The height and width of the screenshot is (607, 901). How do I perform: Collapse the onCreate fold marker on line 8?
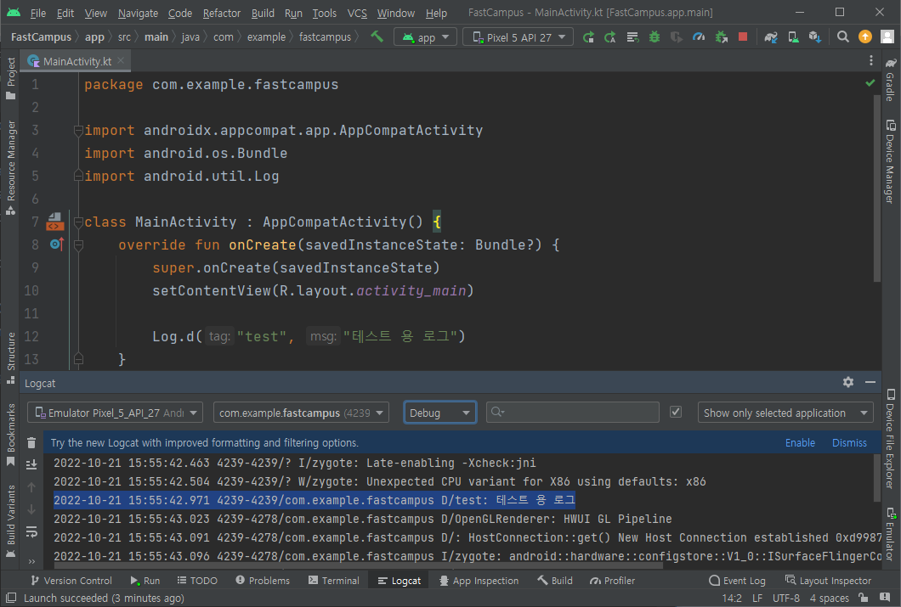coord(78,245)
